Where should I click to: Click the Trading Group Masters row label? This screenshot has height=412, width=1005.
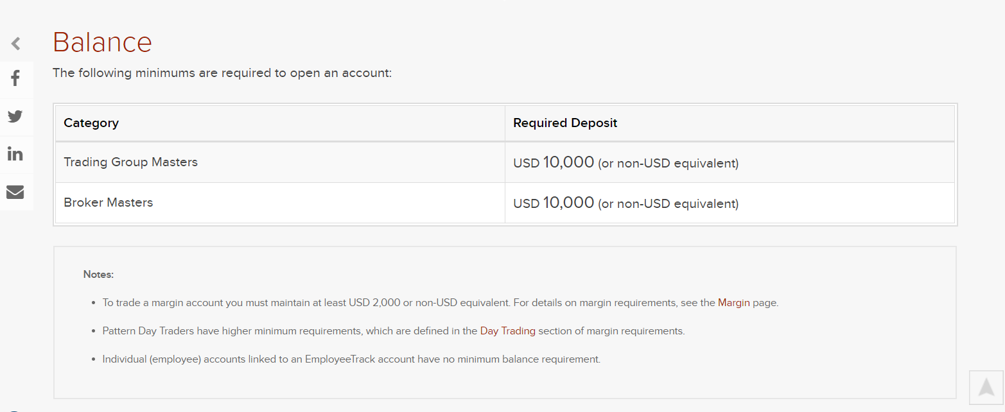(x=130, y=162)
